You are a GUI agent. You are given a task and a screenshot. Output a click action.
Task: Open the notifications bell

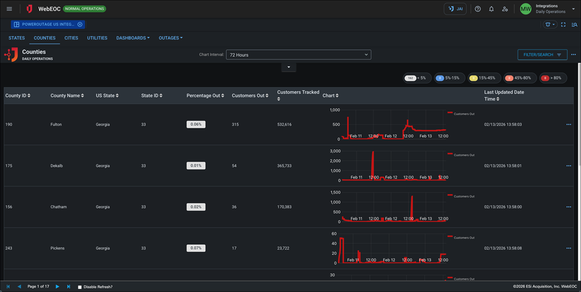coord(492,9)
